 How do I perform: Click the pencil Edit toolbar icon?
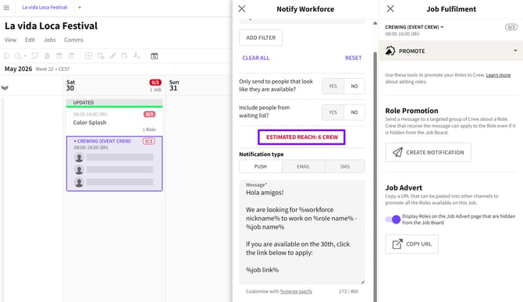point(112,56)
